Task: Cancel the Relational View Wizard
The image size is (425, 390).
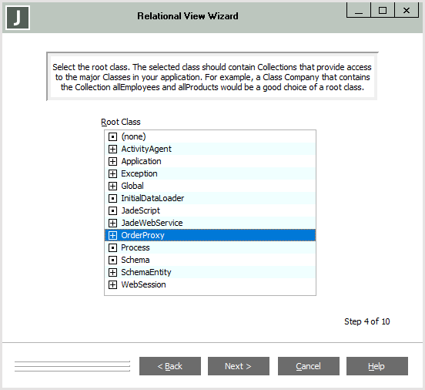Action: (309, 366)
